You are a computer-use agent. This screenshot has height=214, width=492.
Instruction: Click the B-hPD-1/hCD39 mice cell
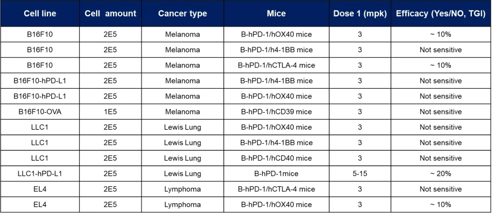276,112
